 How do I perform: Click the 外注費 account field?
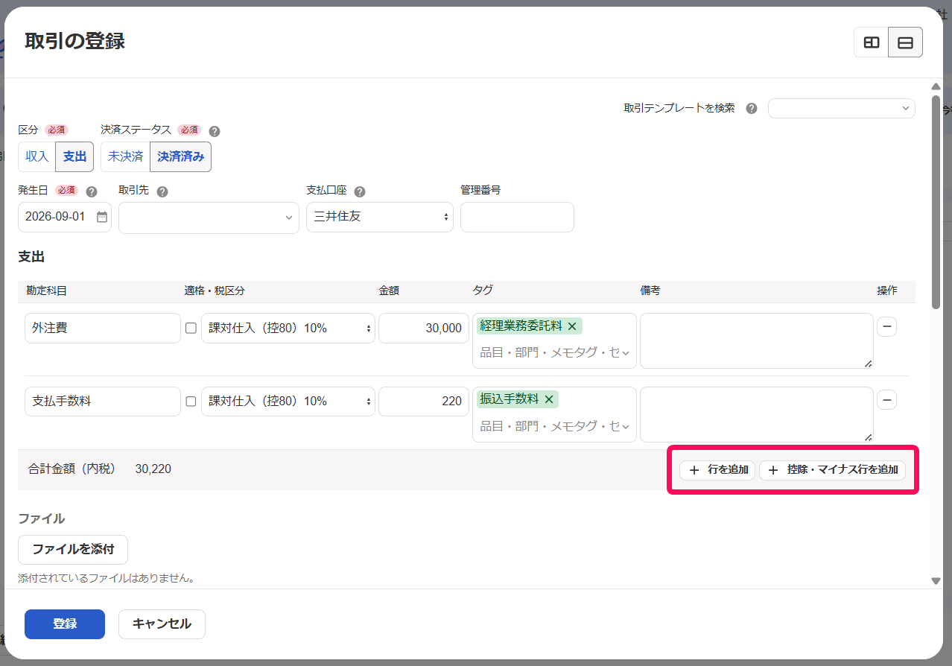[103, 328]
